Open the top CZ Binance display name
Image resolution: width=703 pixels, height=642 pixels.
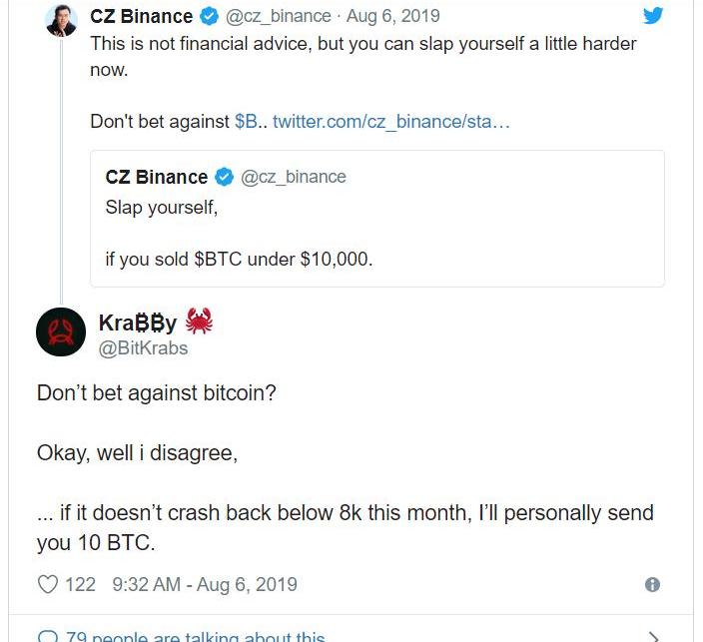(x=142, y=16)
